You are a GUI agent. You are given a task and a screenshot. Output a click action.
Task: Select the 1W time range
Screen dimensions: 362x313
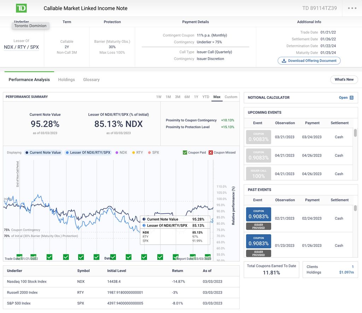coord(159,97)
